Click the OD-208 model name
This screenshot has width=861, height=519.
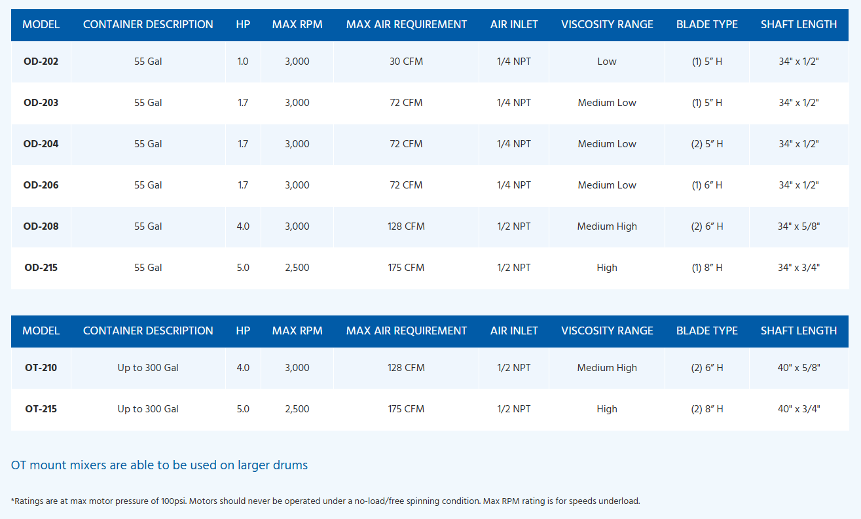(x=41, y=226)
